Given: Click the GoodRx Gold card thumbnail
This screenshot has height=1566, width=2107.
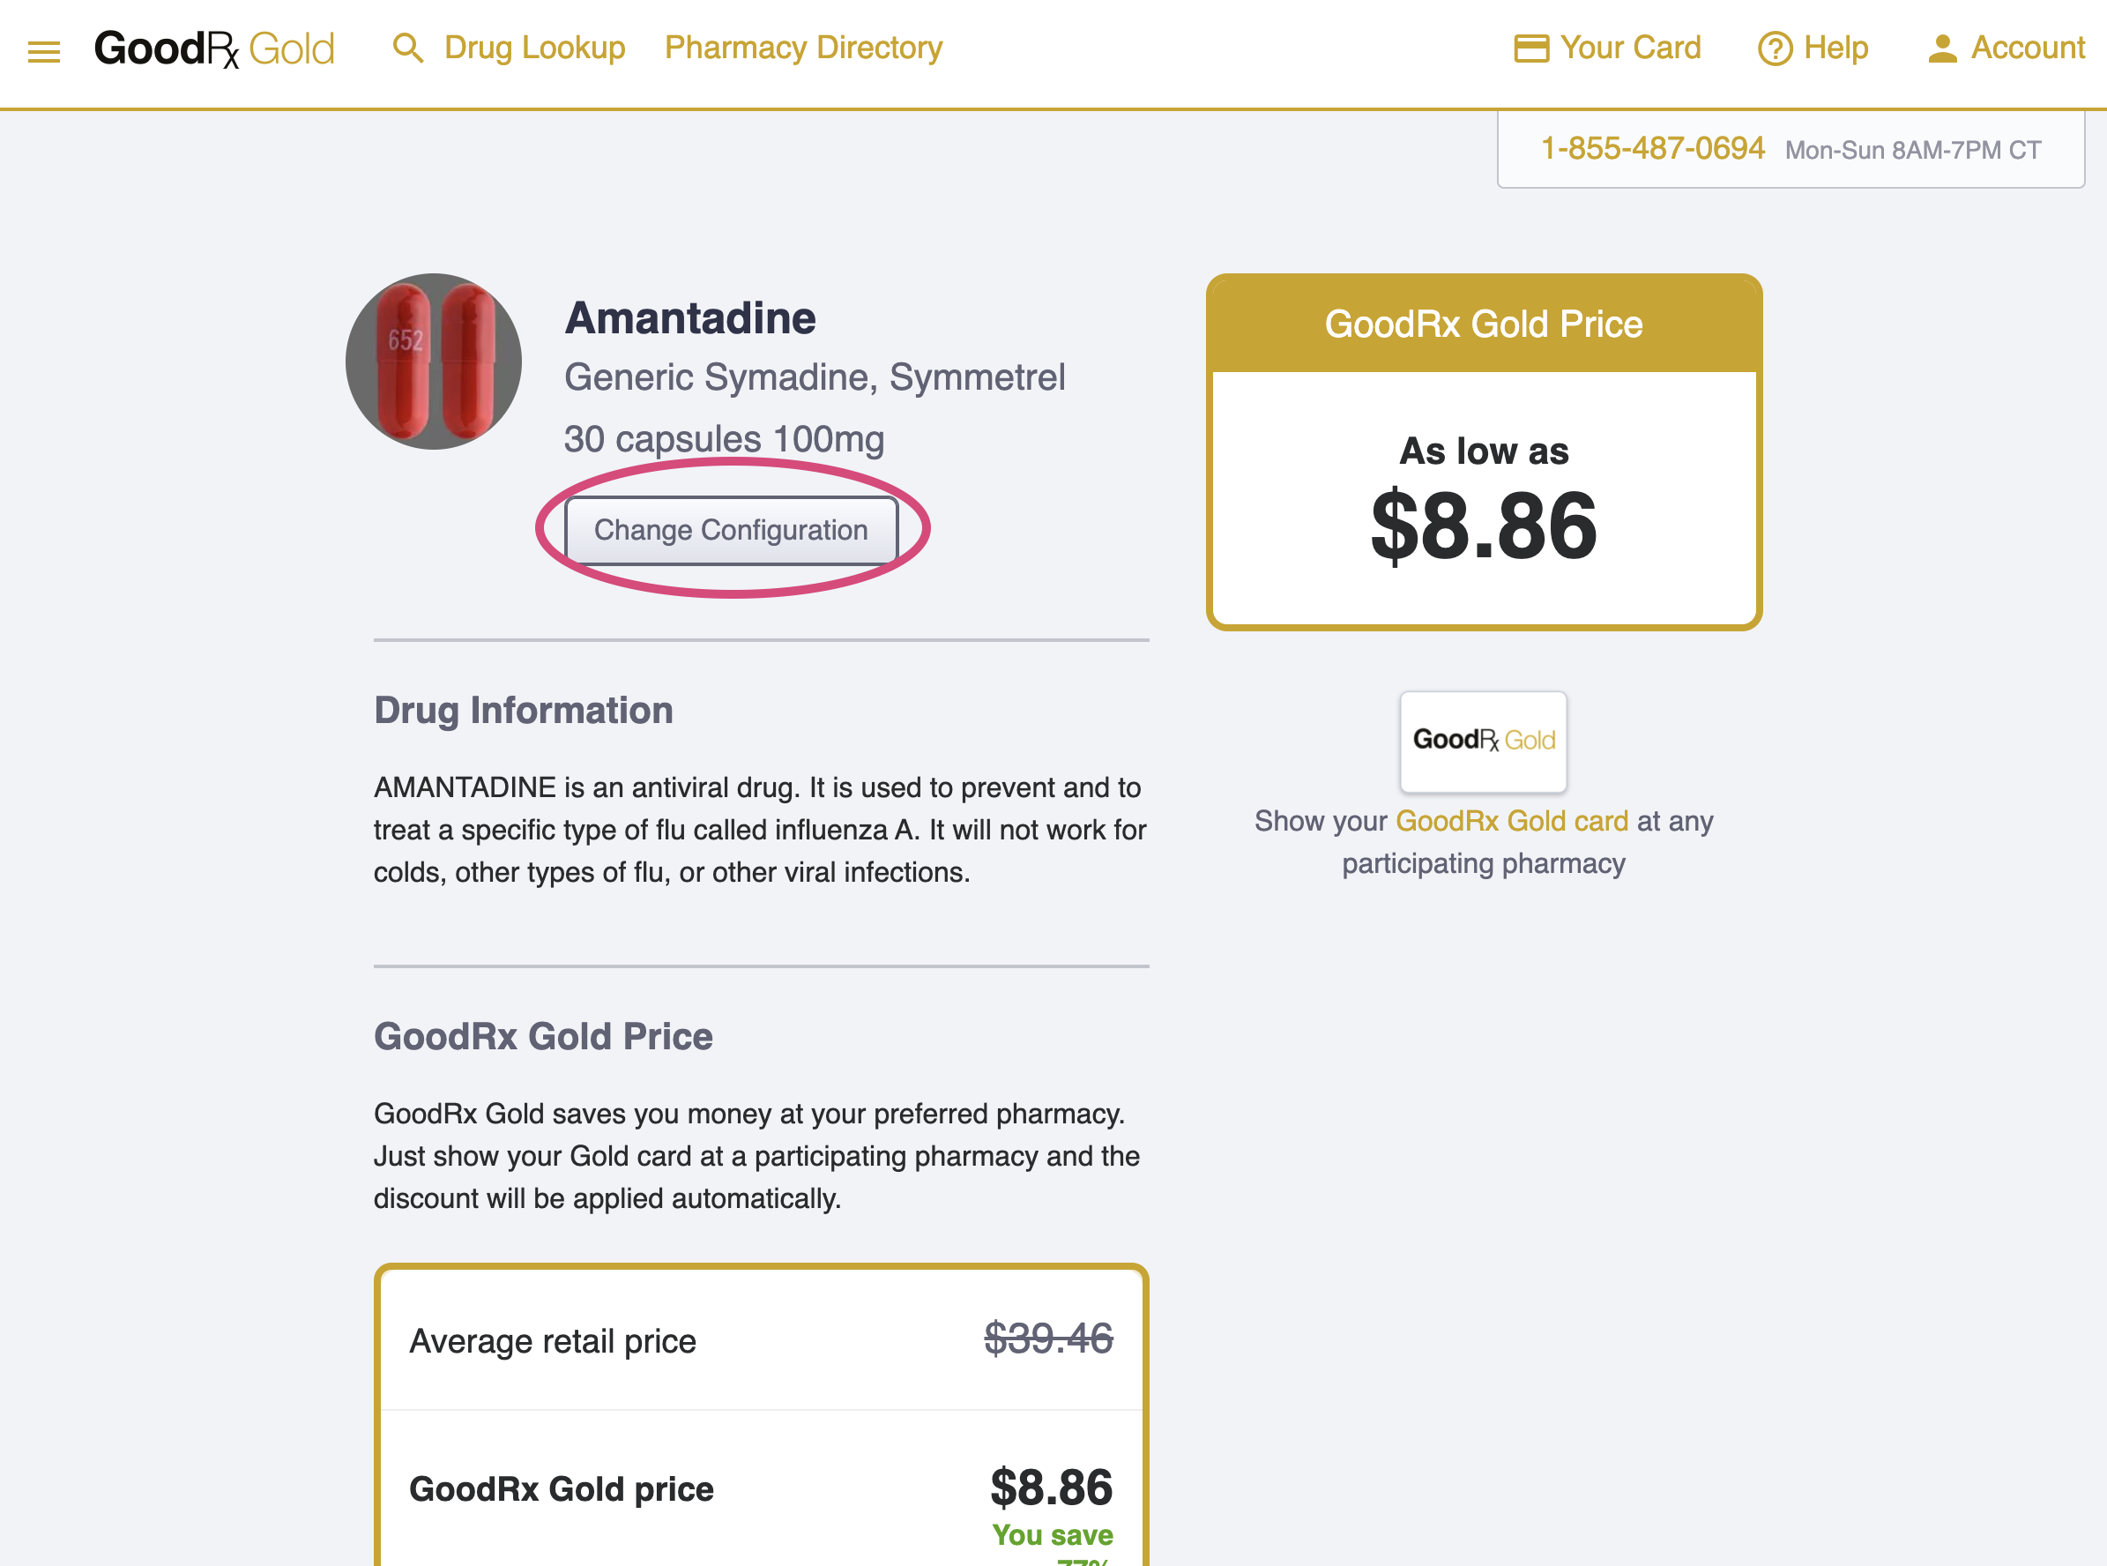Looking at the screenshot, I should [1484, 742].
